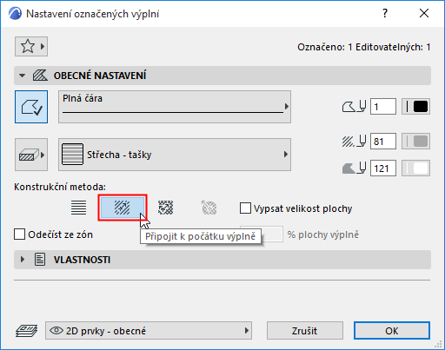This screenshot has height=350, width=445.
Task: Toggle the fill contour outline icon
Action: click(31, 107)
